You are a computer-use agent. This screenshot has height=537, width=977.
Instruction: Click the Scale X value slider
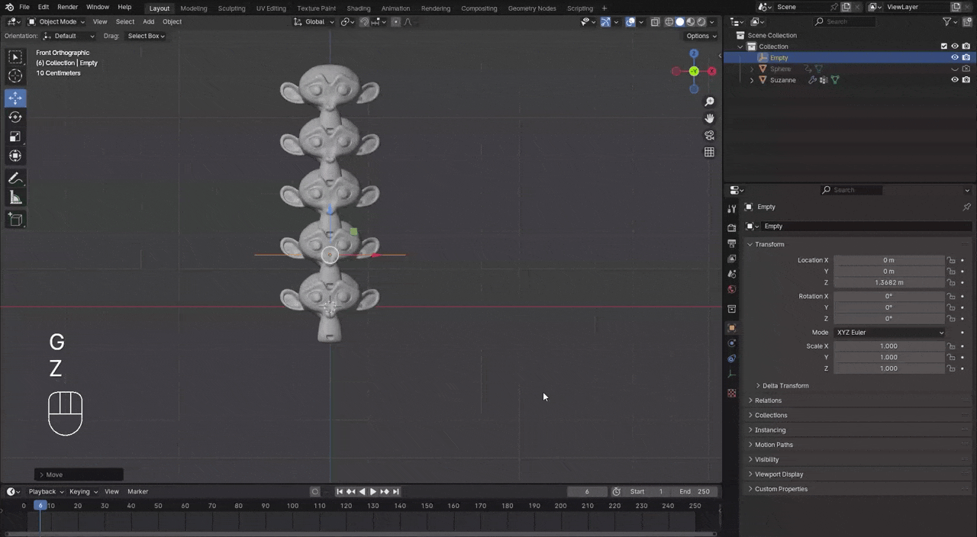tap(888, 346)
